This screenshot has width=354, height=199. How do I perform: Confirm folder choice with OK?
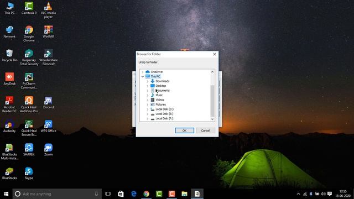click(x=184, y=130)
